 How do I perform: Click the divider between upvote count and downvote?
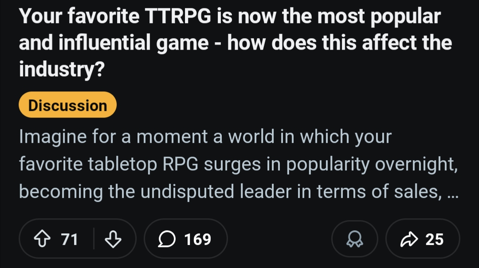point(94,240)
